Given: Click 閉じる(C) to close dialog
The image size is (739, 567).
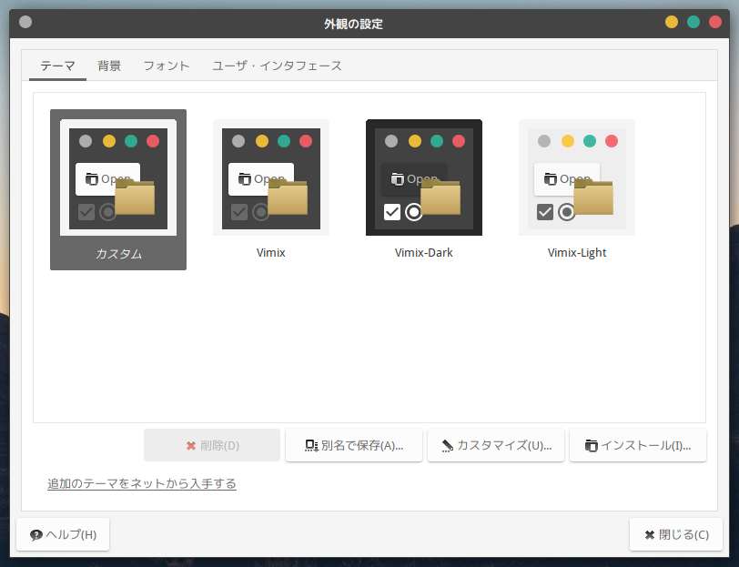Looking at the screenshot, I should click(676, 534).
